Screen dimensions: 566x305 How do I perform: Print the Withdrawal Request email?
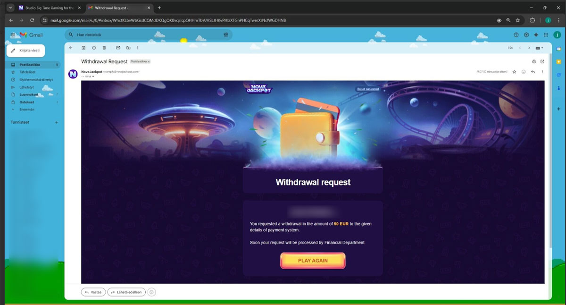tap(534, 61)
